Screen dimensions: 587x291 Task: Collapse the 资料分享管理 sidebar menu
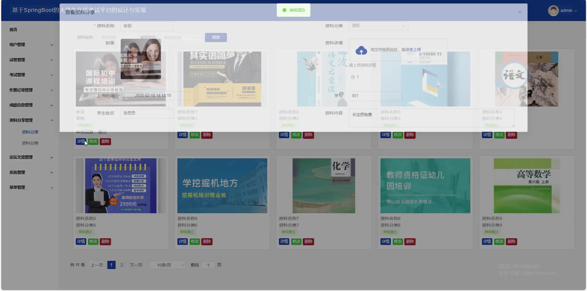click(31, 120)
